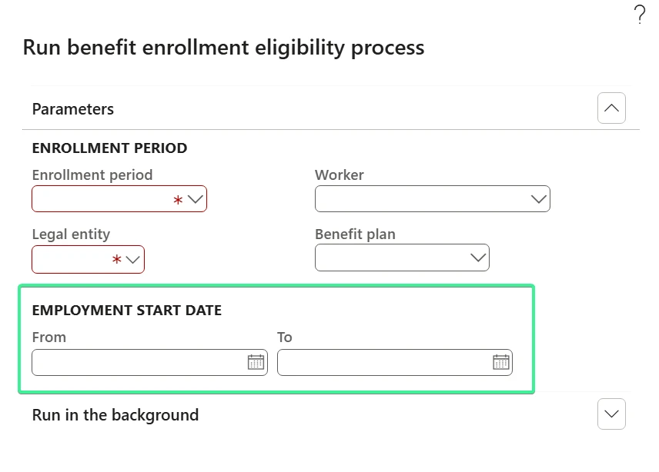Expand Run in the background chevron button
659x472 pixels.
611,414
